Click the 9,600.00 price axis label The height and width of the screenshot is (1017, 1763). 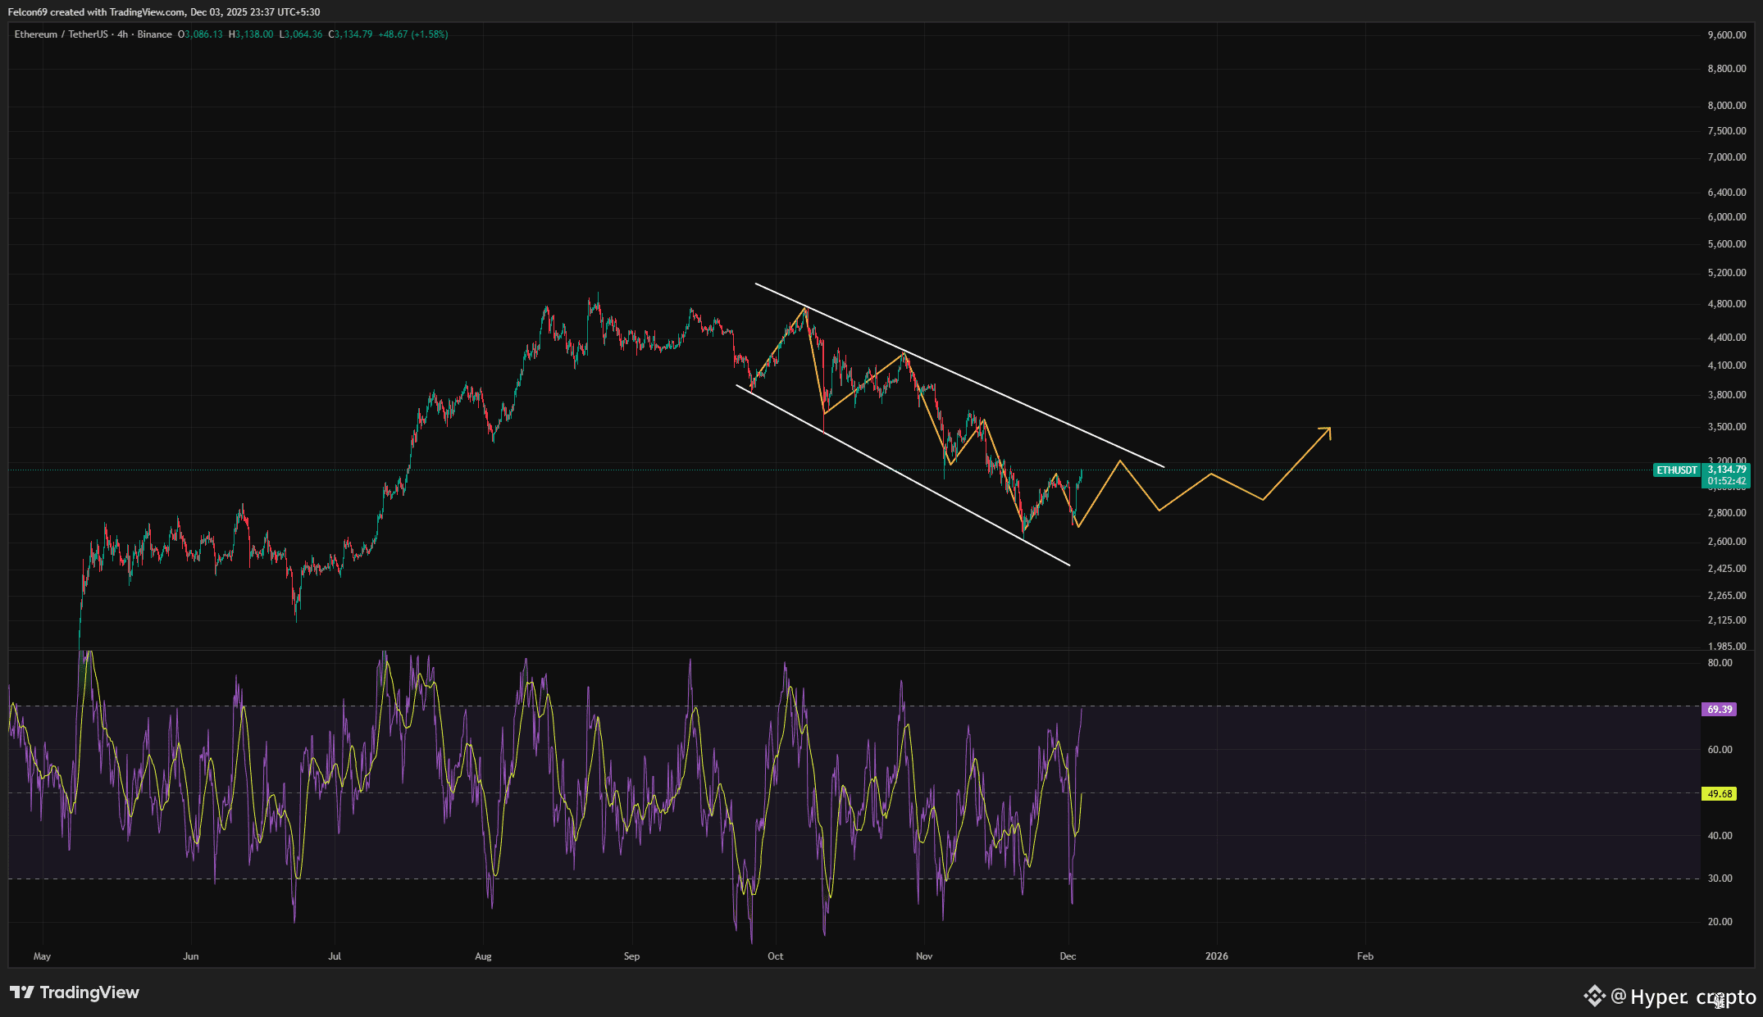pyautogui.click(x=1727, y=35)
